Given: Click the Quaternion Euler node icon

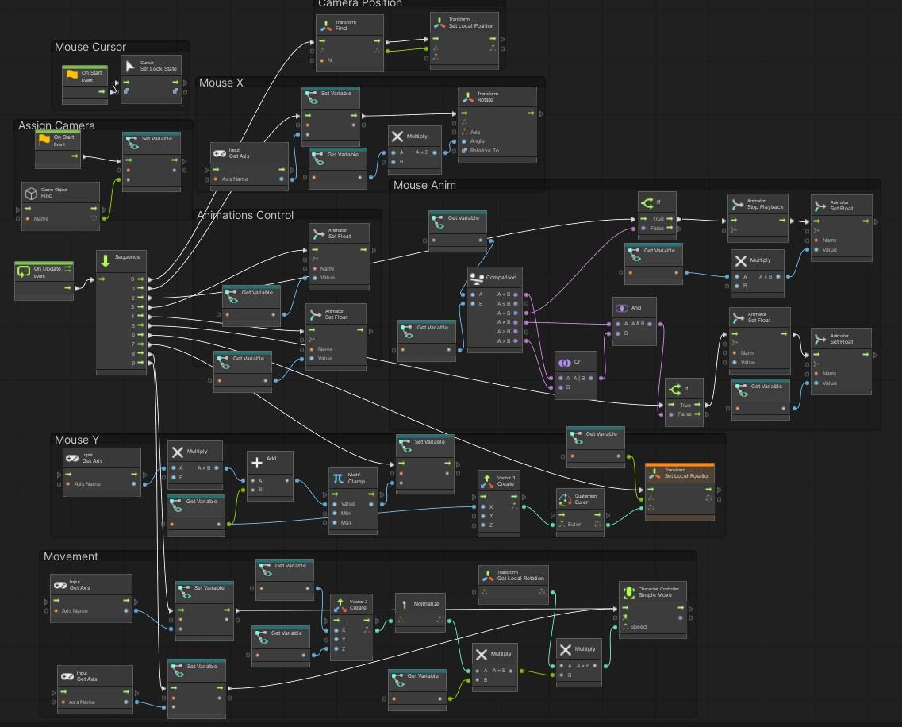Looking at the screenshot, I should coord(565,499).
